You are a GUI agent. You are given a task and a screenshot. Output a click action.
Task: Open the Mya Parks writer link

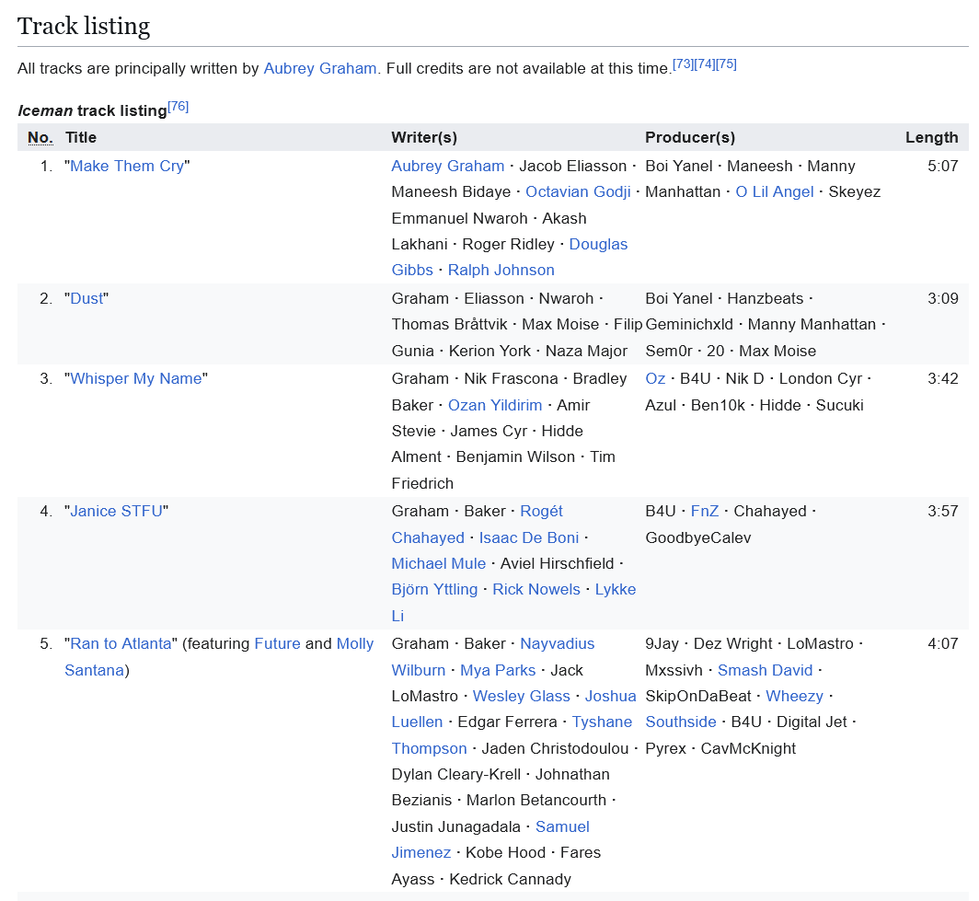coord(498,670)
